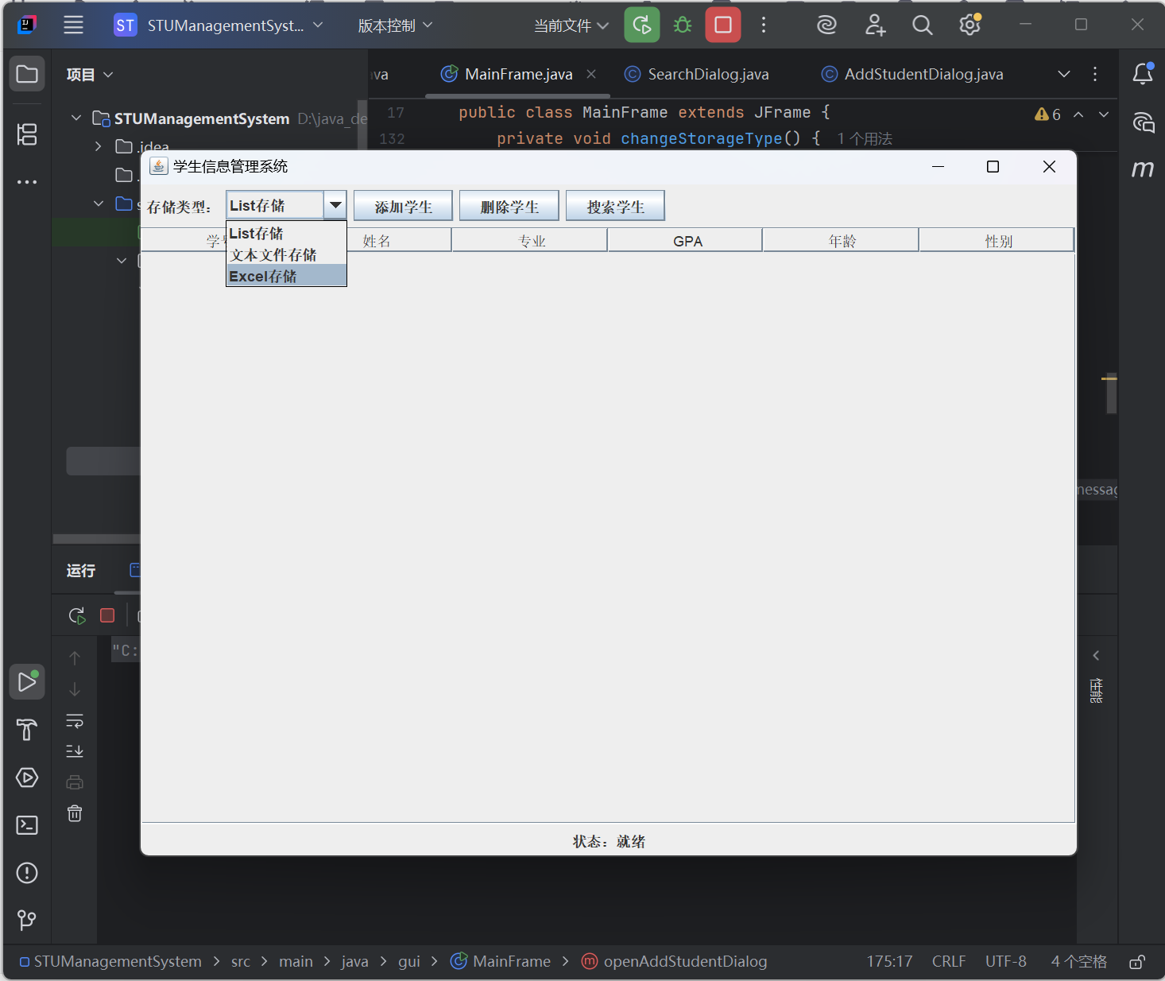Open the Build hammer tool window
This screenshot has height=981, width=1165.
click(x=27, y=730)
